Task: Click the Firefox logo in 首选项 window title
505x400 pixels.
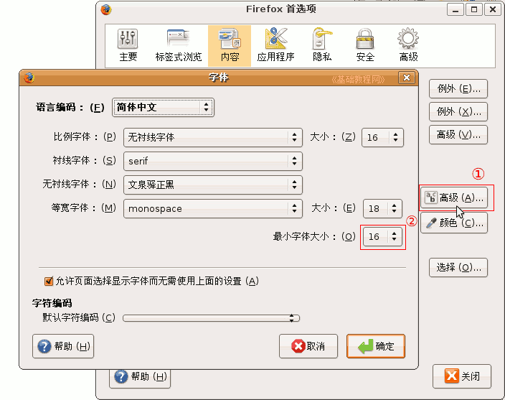Action: [x=106, y=9]
